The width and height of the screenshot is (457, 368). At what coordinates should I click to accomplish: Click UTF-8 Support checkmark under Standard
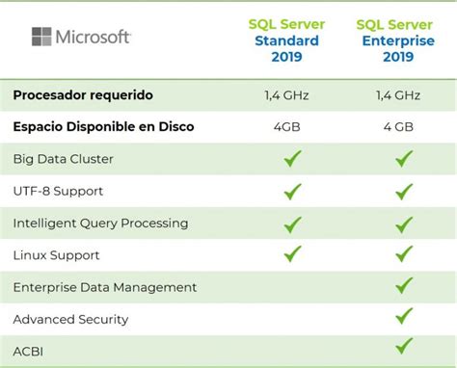click(x=292, y=192)
